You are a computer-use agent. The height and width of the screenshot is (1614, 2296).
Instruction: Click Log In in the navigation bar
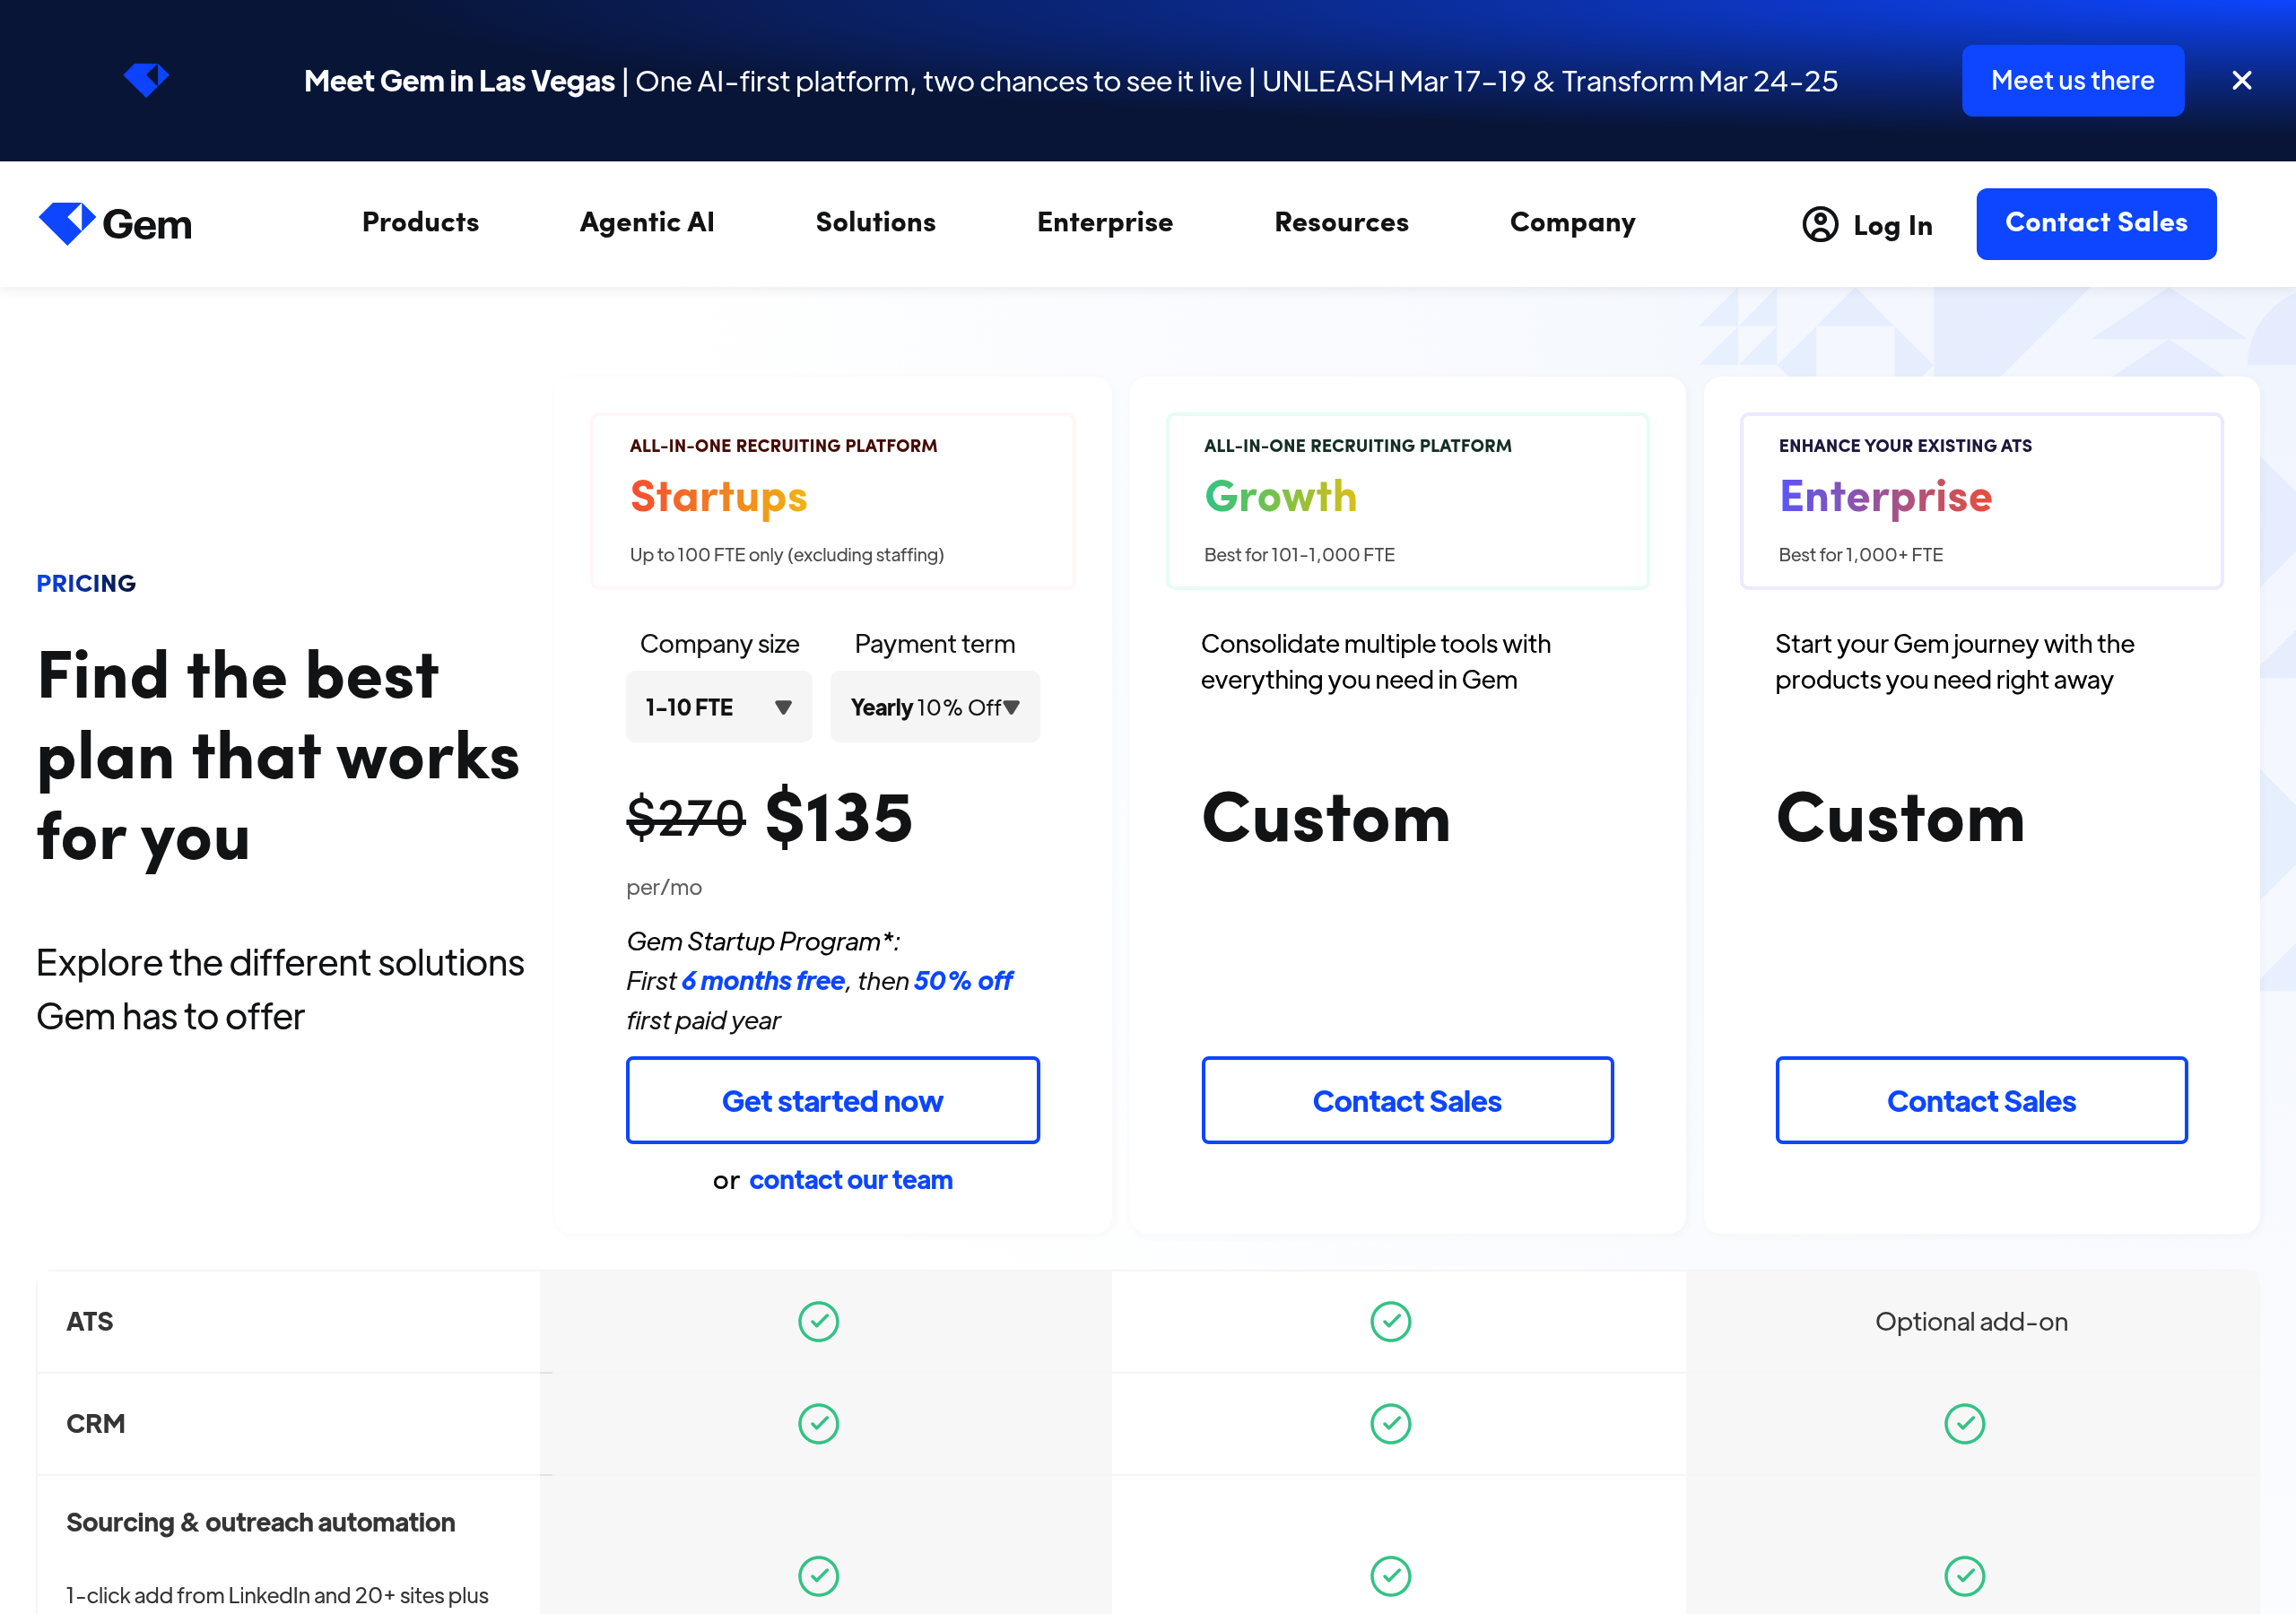click(1892, 225)
